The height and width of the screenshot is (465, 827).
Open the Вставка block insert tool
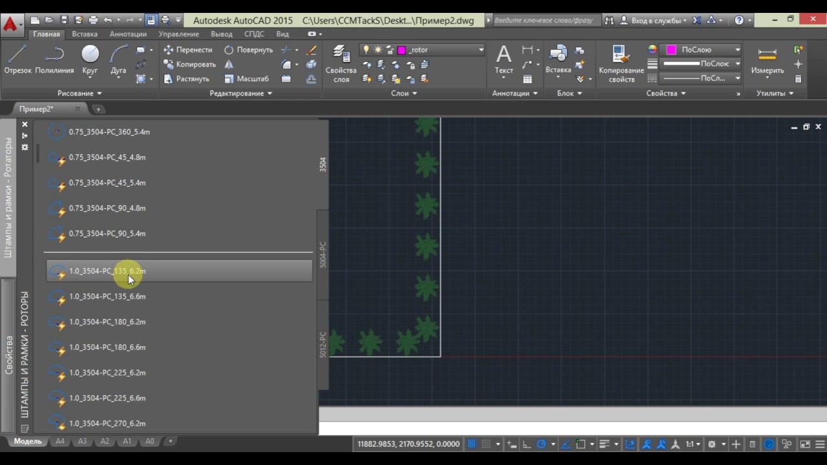click(x=558, y=60)
